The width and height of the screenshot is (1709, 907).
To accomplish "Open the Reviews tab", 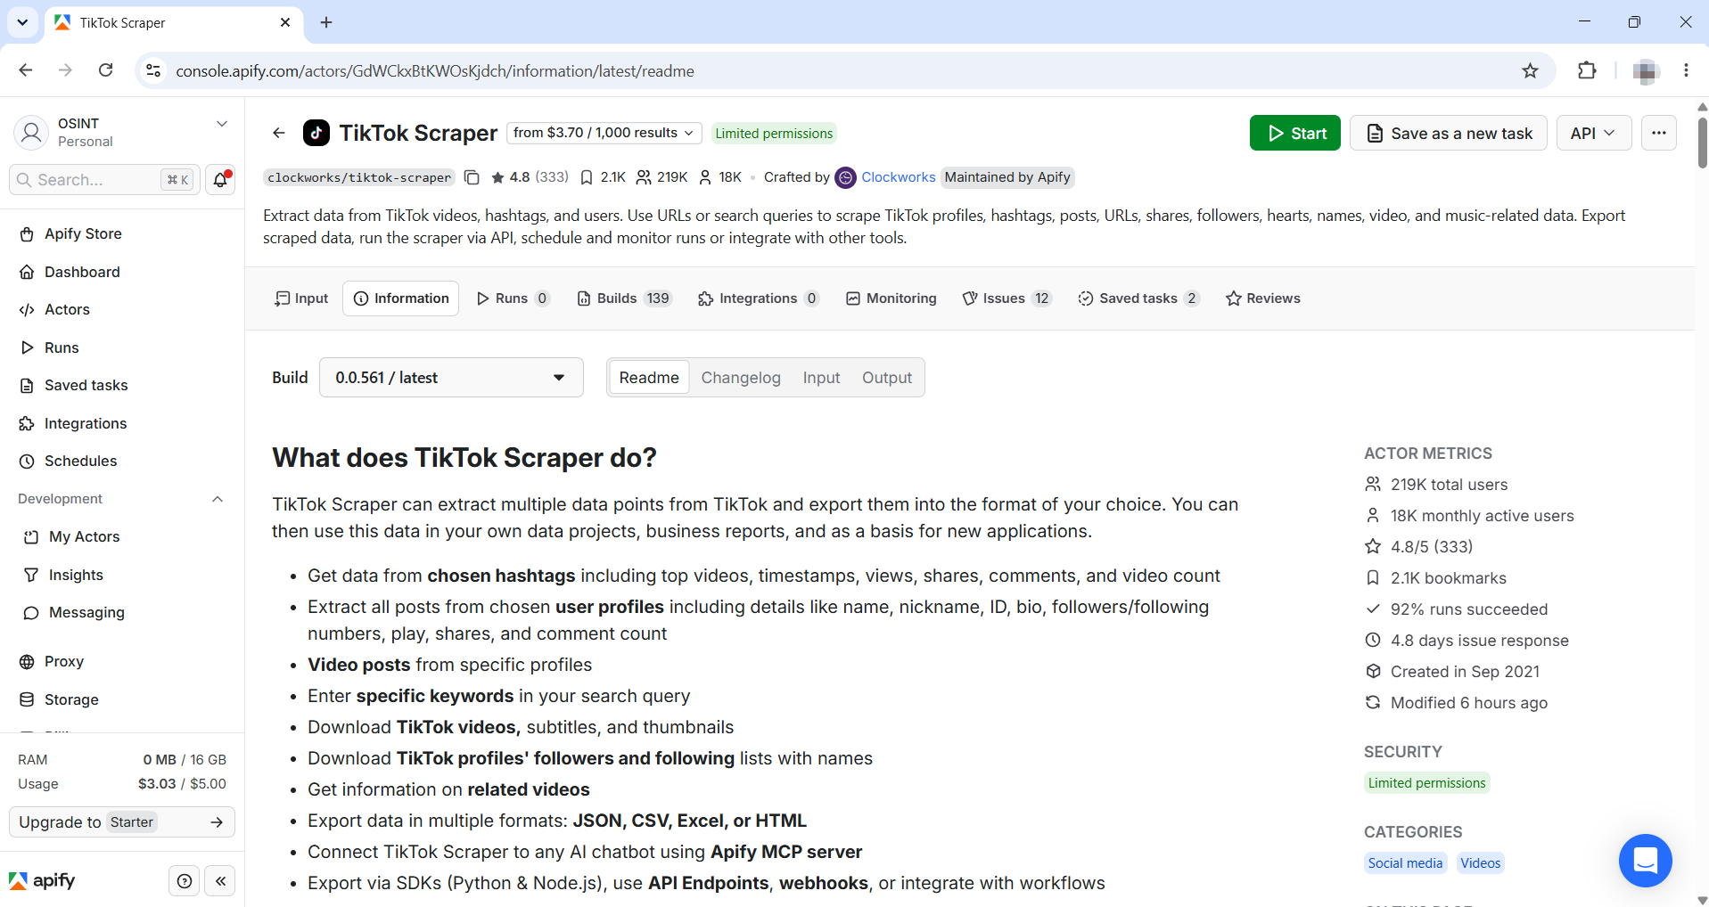I will (x=1263, y=298).
